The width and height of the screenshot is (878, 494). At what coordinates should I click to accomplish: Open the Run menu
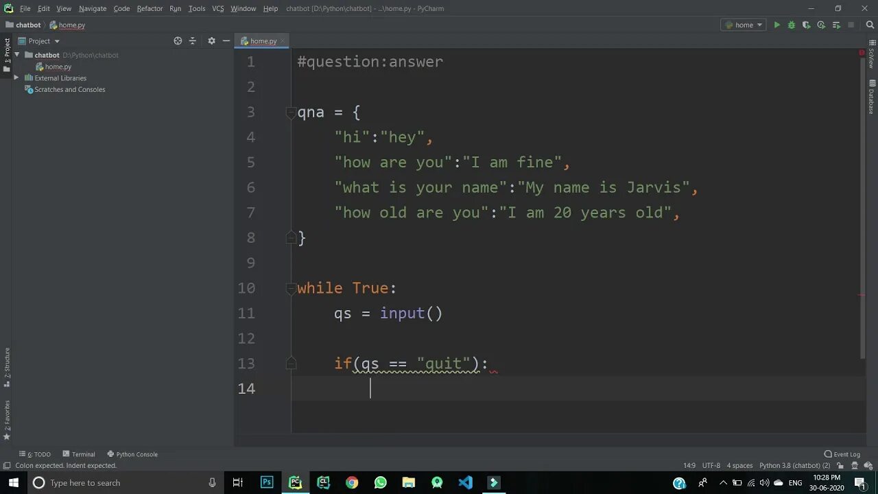tap(175, 8)
